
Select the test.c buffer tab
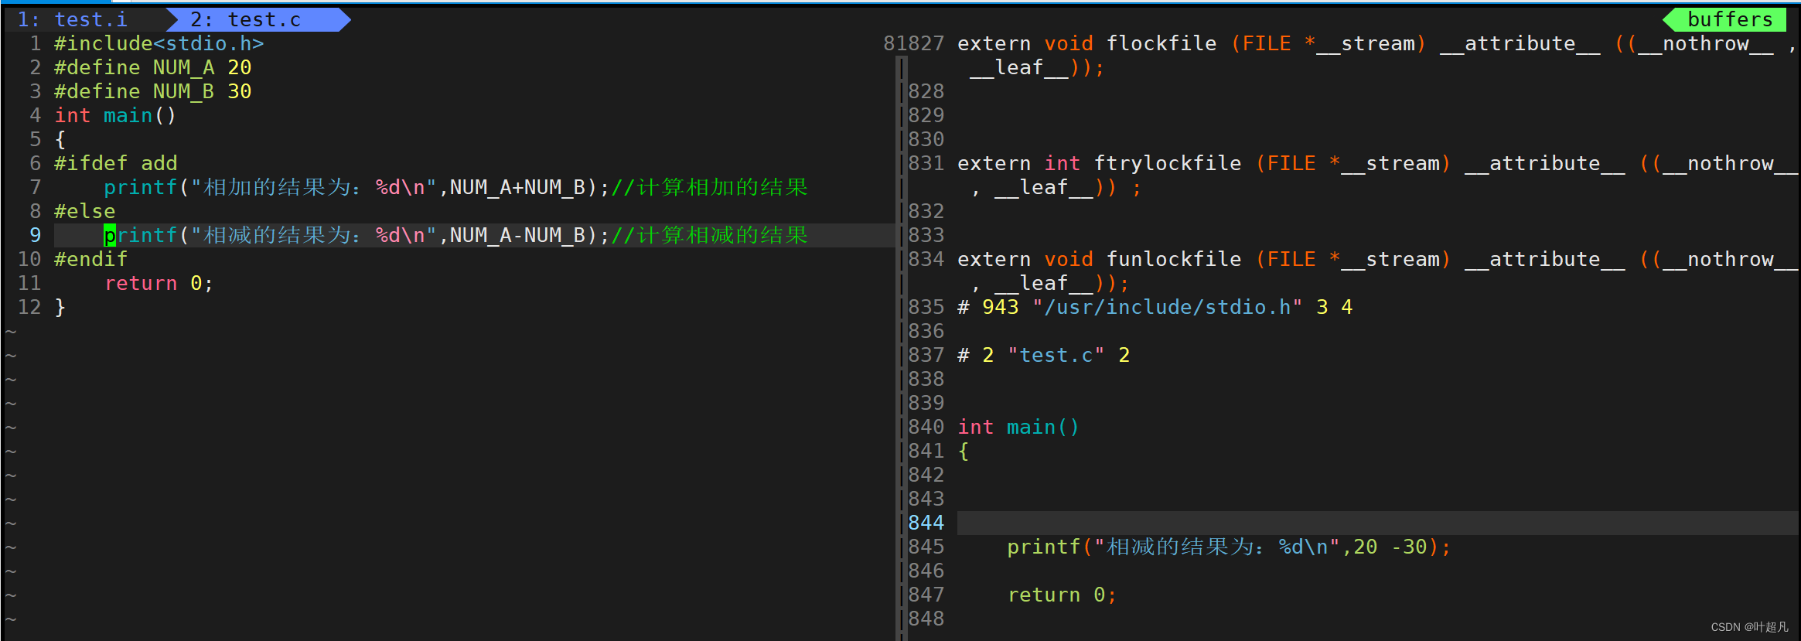click(246, 19)
